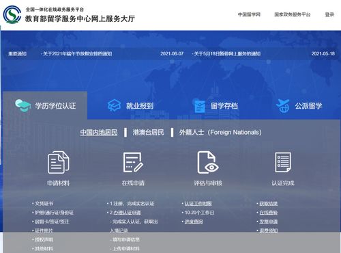Open the 进度查询 link
The image size is (341, 253).
click(x=194, y=222)
